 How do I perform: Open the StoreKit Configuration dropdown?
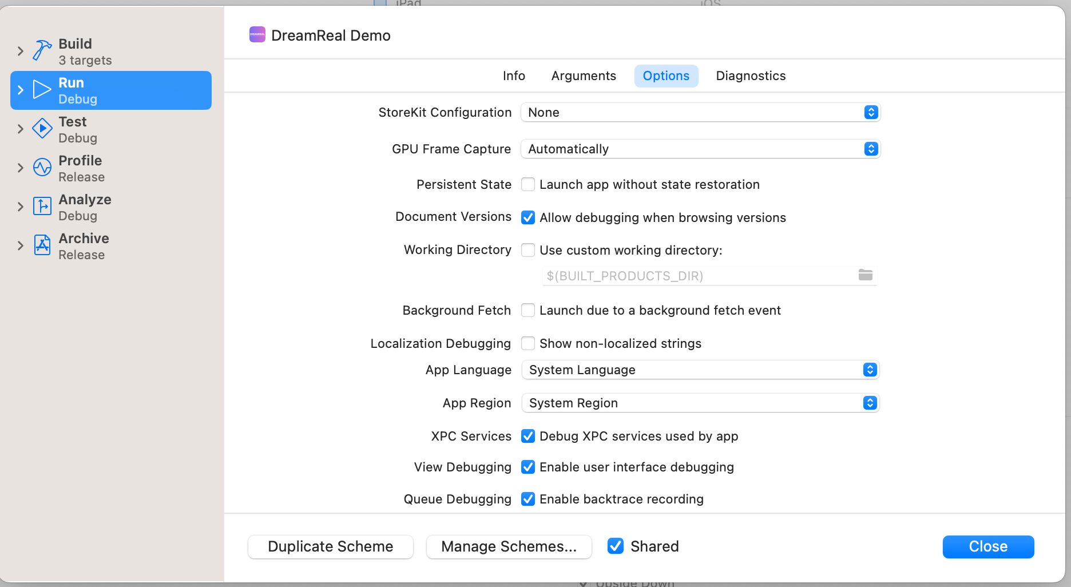click(x=700, y=112)
